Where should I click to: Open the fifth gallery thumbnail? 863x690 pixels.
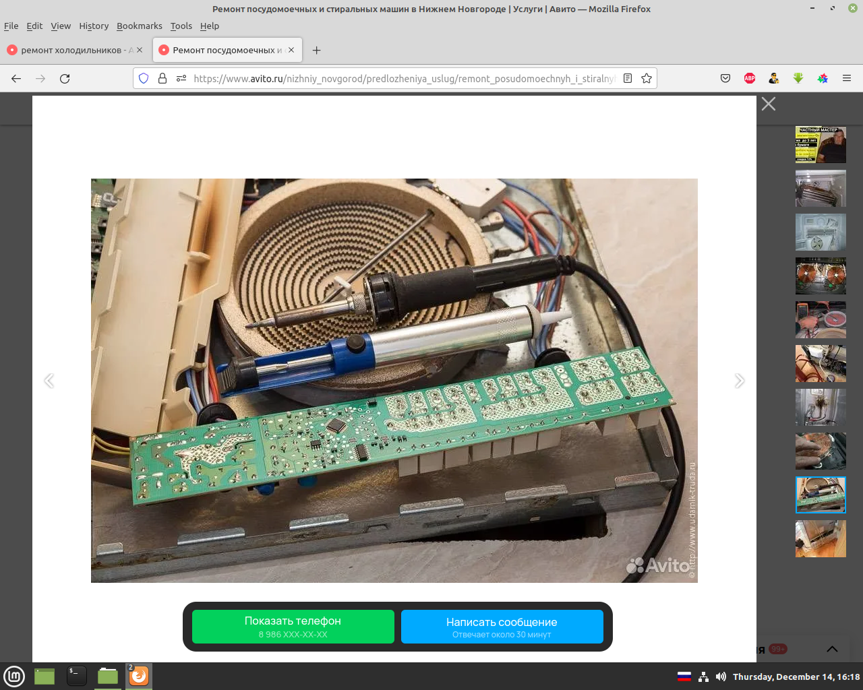click(x=821, y=320)
